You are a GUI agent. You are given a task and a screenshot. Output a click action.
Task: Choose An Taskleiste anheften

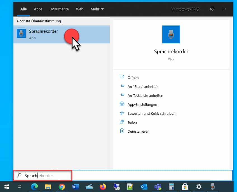tap(145, 95)
